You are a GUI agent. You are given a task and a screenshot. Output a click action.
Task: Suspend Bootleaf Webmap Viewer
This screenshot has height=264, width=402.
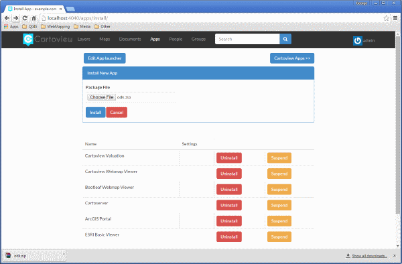(279, 190)
